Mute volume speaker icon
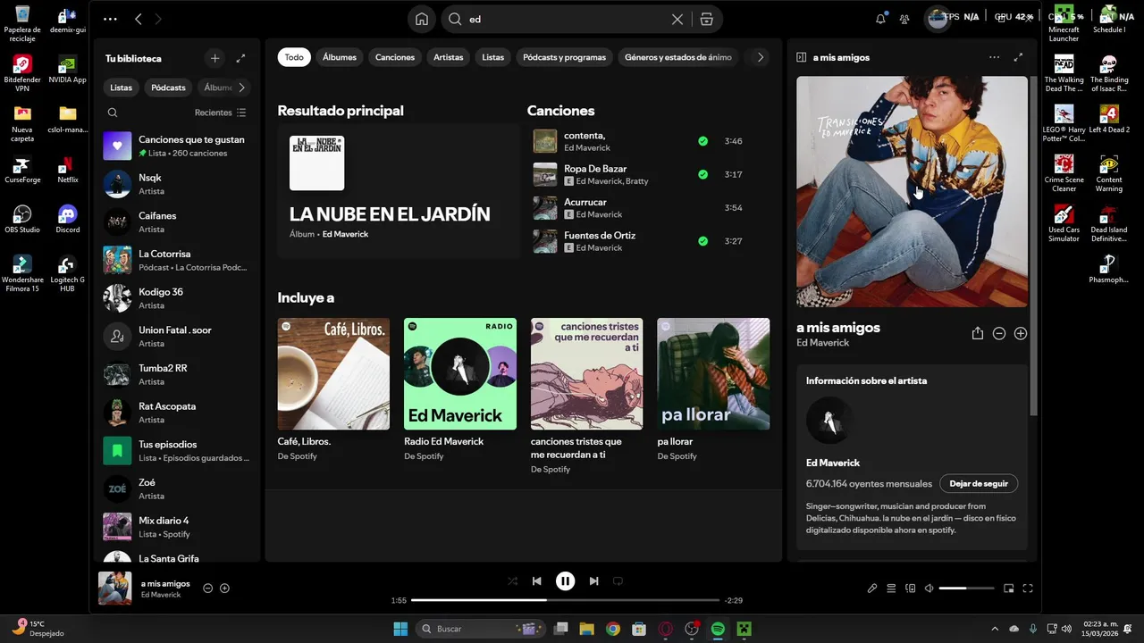 pos(929,589)
